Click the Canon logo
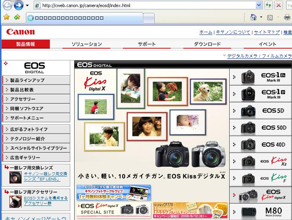The image size is (292, 220). click(20, 32)
